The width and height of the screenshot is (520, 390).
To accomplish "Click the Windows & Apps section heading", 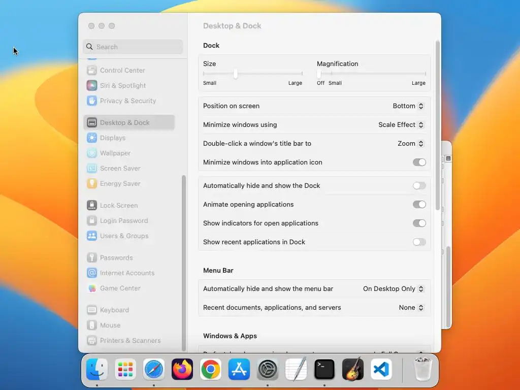I will point(230,336).
